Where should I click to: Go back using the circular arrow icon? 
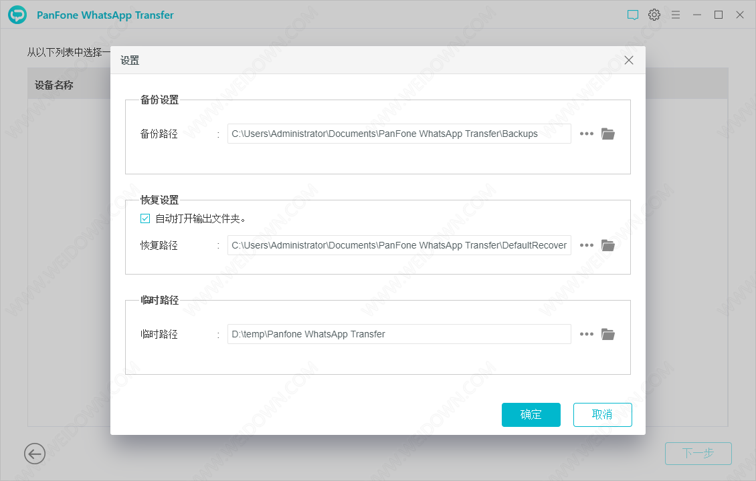[35, 454]
